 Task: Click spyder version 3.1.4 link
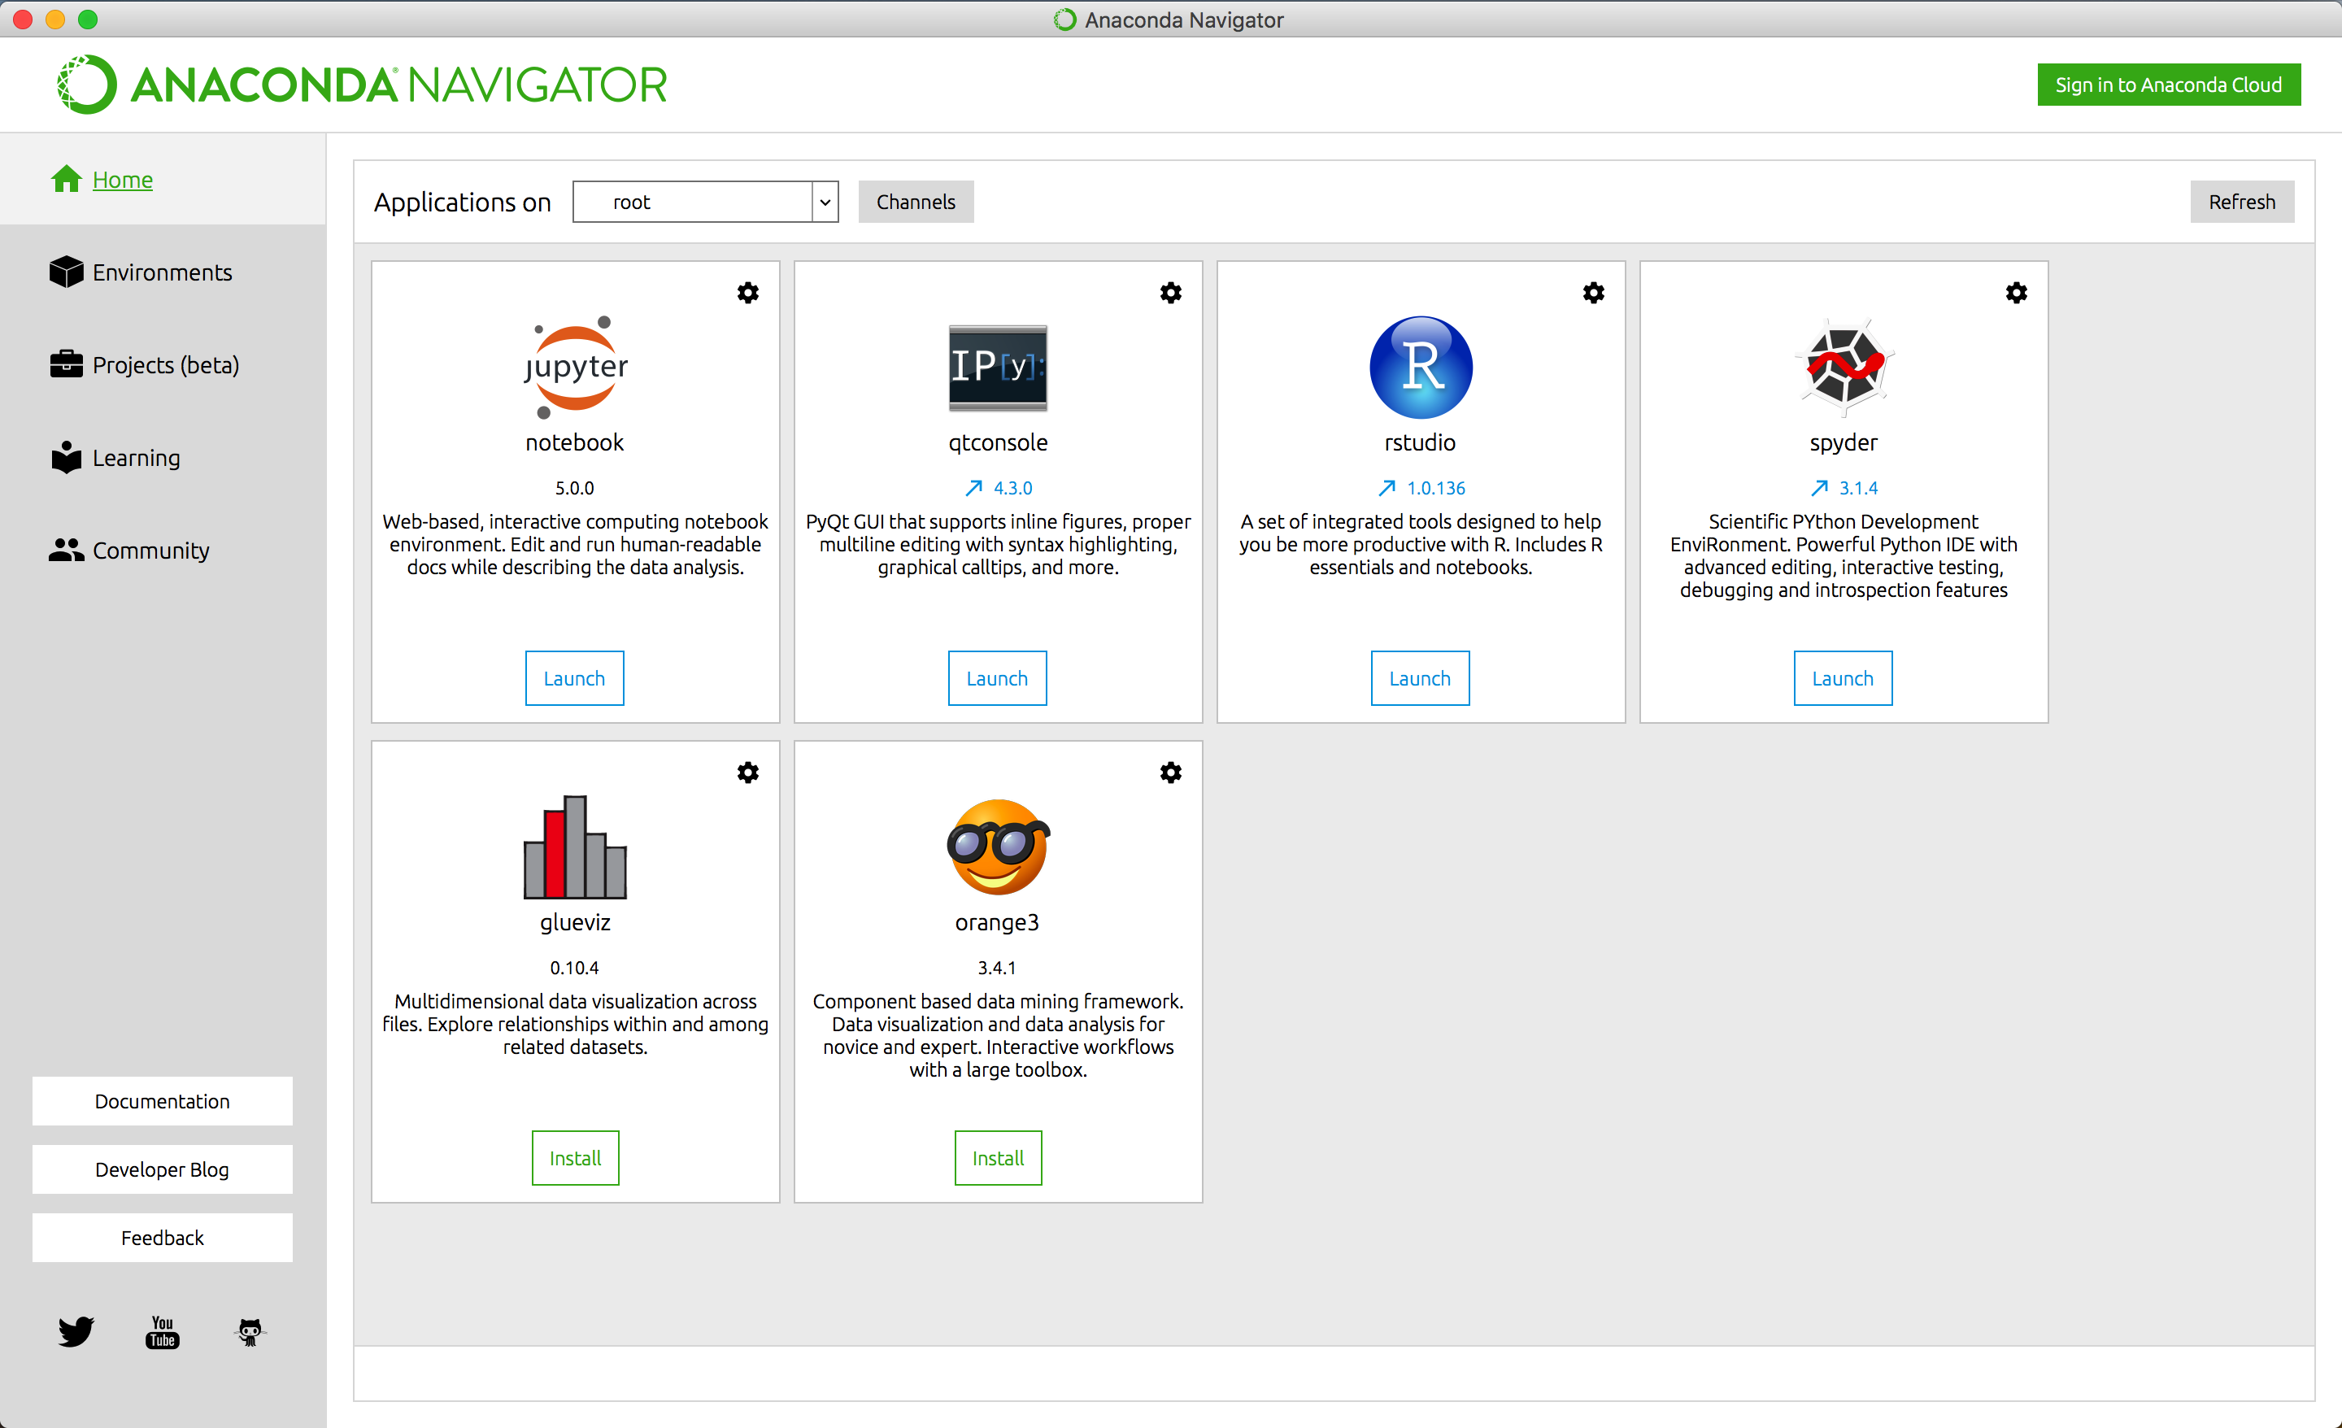click(x=1859, y=488)
